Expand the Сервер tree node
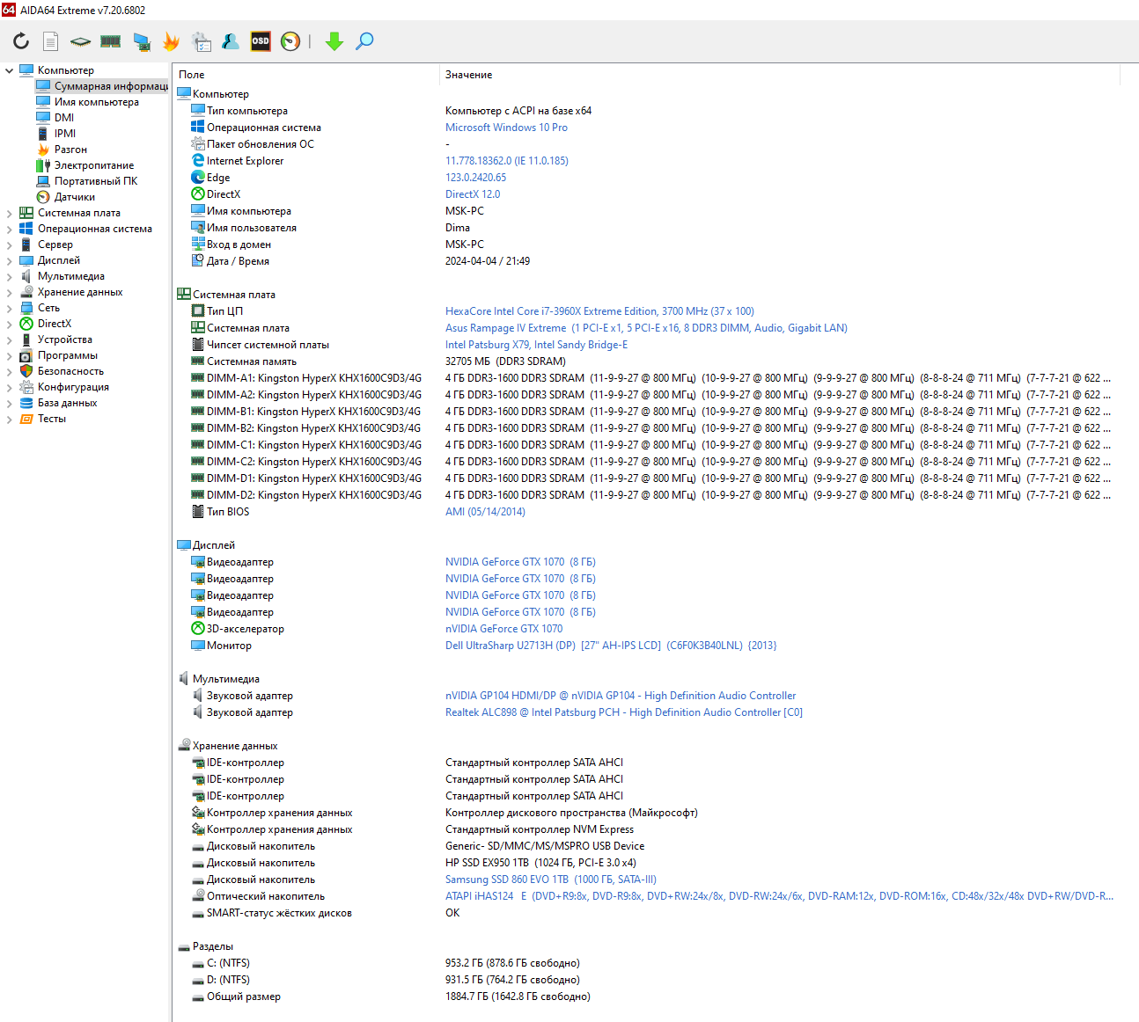The width and height of the screenshot is (1139, 1022). [9, 245]
